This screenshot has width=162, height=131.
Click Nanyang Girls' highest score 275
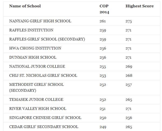[129, 21]
